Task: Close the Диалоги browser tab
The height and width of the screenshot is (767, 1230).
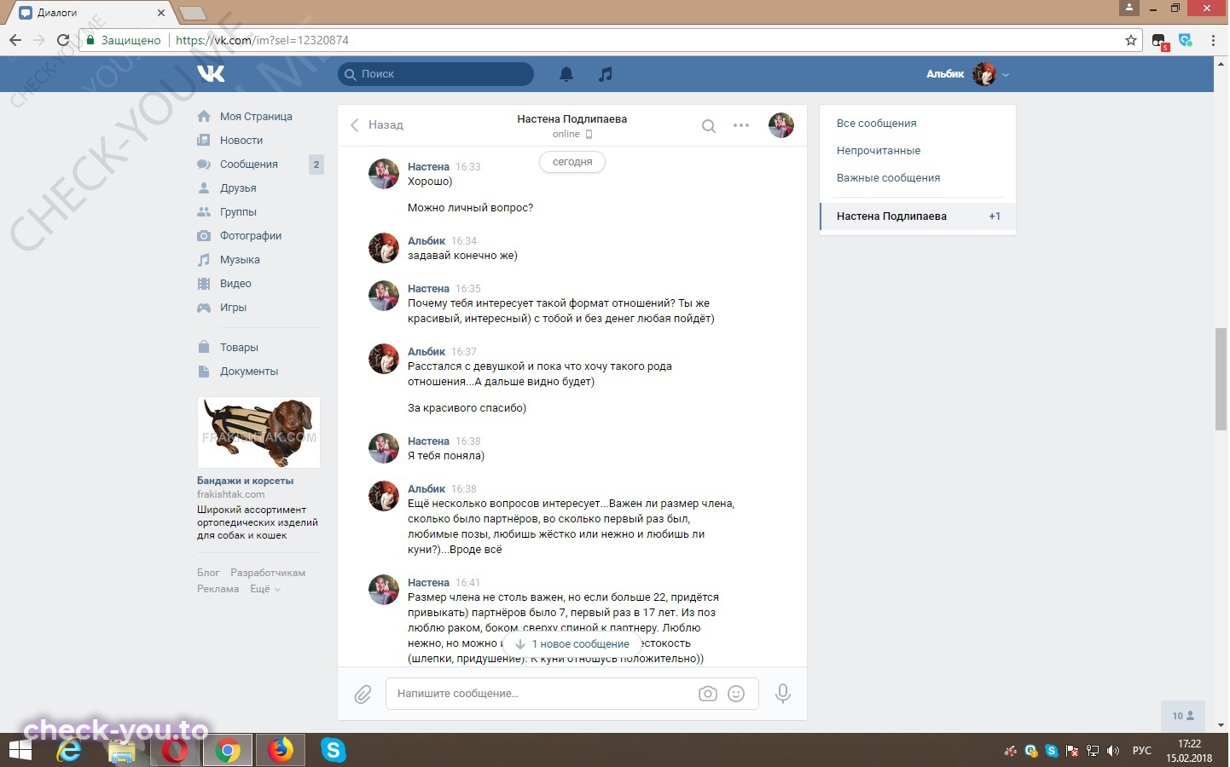Action: 160,13
